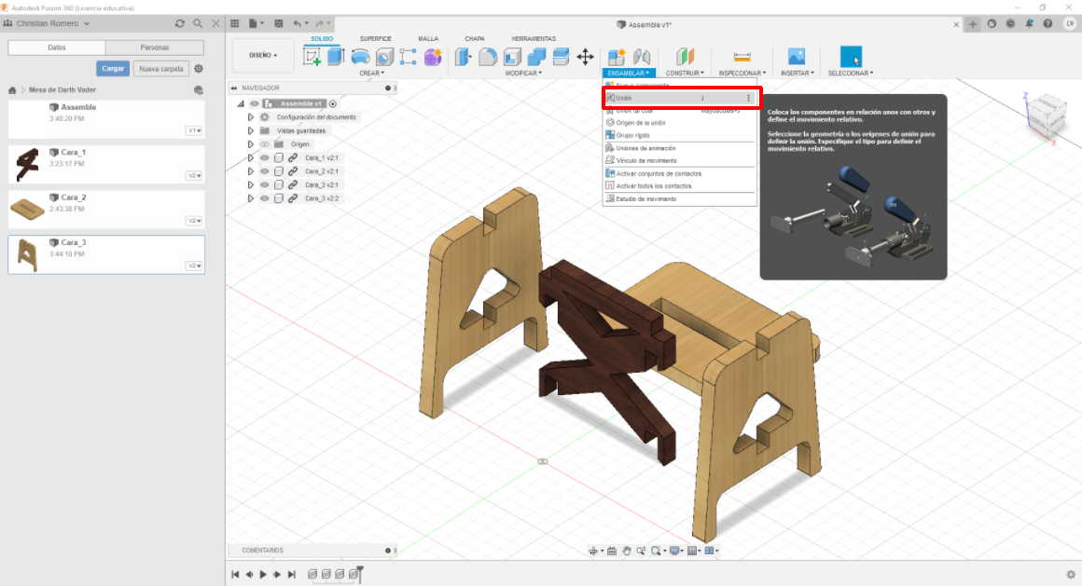Open project in web browser globe icon
The image size is (1082, 586).
click(199, 90)
